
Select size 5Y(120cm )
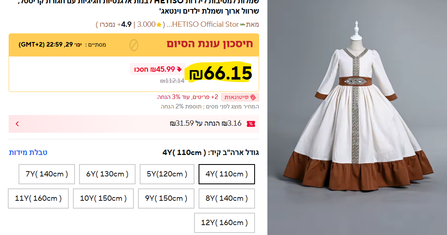[x=167, y=174]
